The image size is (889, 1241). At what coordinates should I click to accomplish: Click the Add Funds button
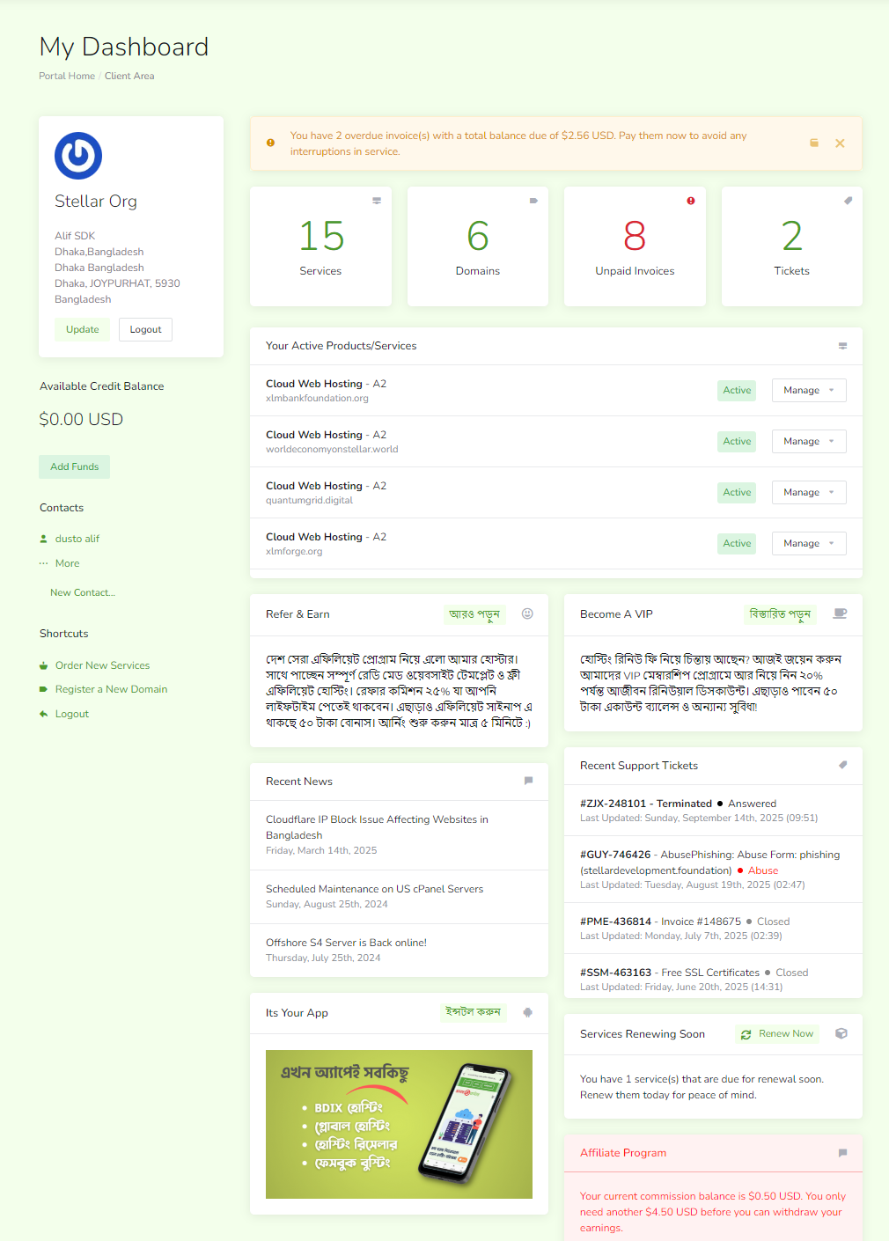click(74, 466)
